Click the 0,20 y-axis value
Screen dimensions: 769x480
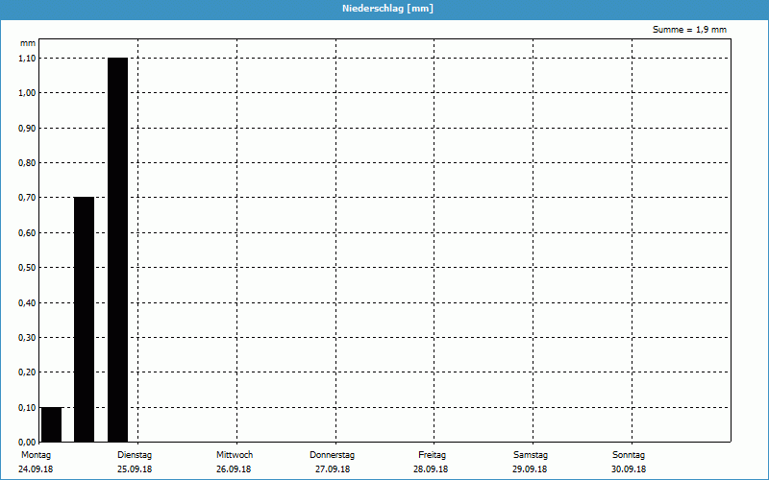click(27, 372)
